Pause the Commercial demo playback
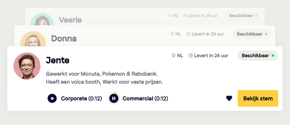 click(x=114, y=98)
